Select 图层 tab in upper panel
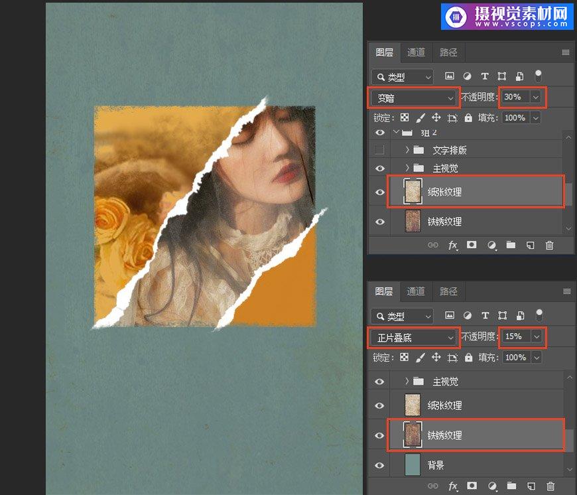Screen dimensions: 577x495 tap(384, 52)
